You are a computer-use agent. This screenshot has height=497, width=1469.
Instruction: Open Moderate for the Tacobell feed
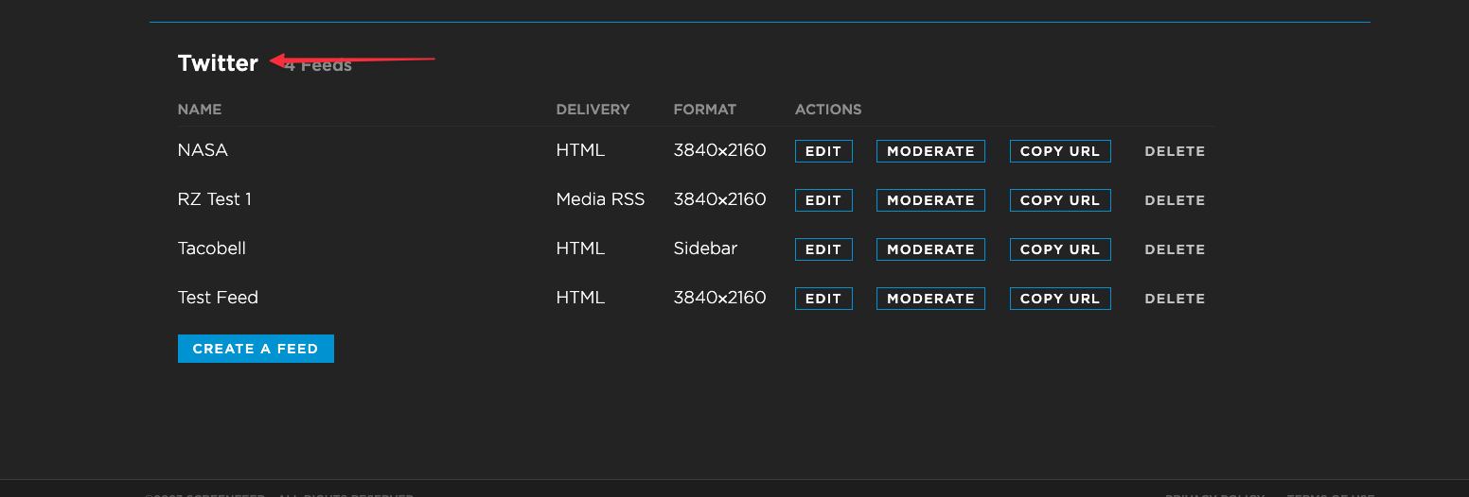[930, 249]
